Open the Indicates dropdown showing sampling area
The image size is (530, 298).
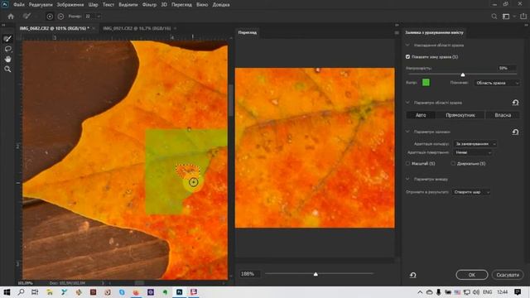point(497,83)
